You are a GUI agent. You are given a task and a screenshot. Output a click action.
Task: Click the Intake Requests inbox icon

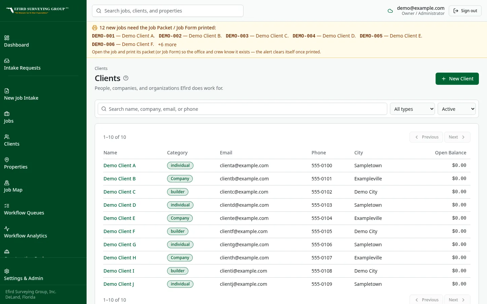coord(7,61)
